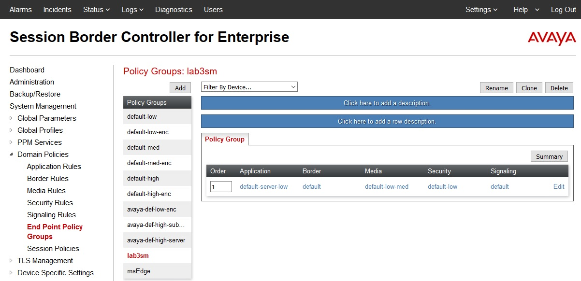
Task: Open Administration in sidebar
Action: (x=32, y=82)
